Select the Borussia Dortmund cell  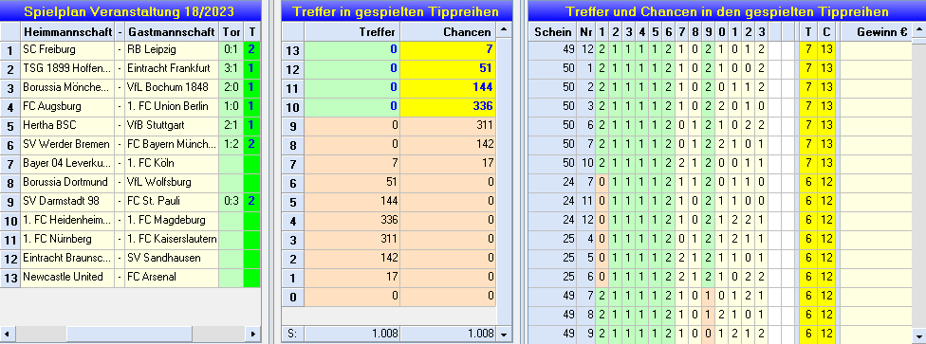coord(68,182)
